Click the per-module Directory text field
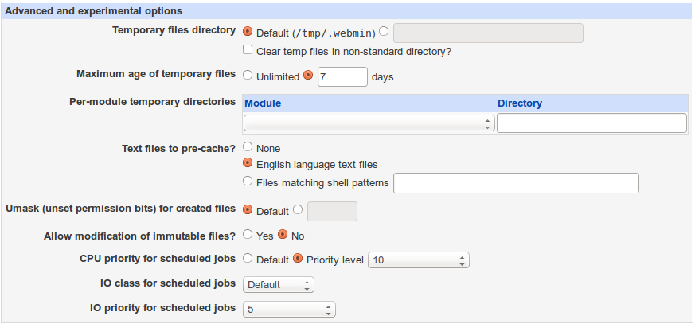The width and height of the screenshot is (695, 324). coord(592,123)
